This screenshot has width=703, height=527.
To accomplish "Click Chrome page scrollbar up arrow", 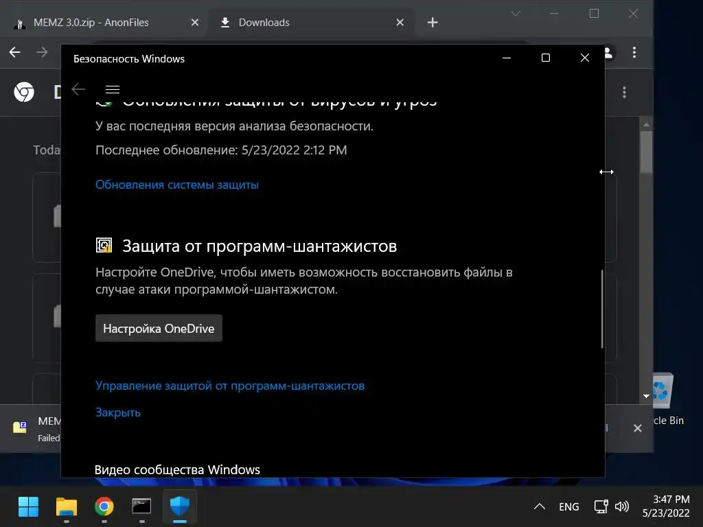I will [x=646, y=125].
